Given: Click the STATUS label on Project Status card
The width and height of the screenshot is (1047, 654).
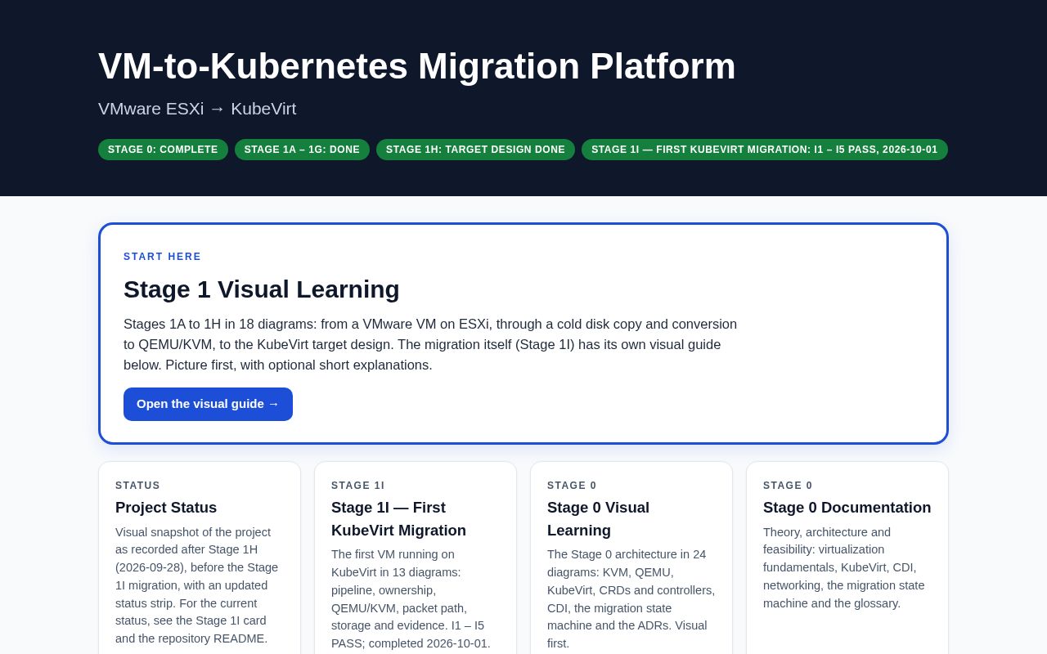Looking at the screenshot, I should click(x=137, y=486).
